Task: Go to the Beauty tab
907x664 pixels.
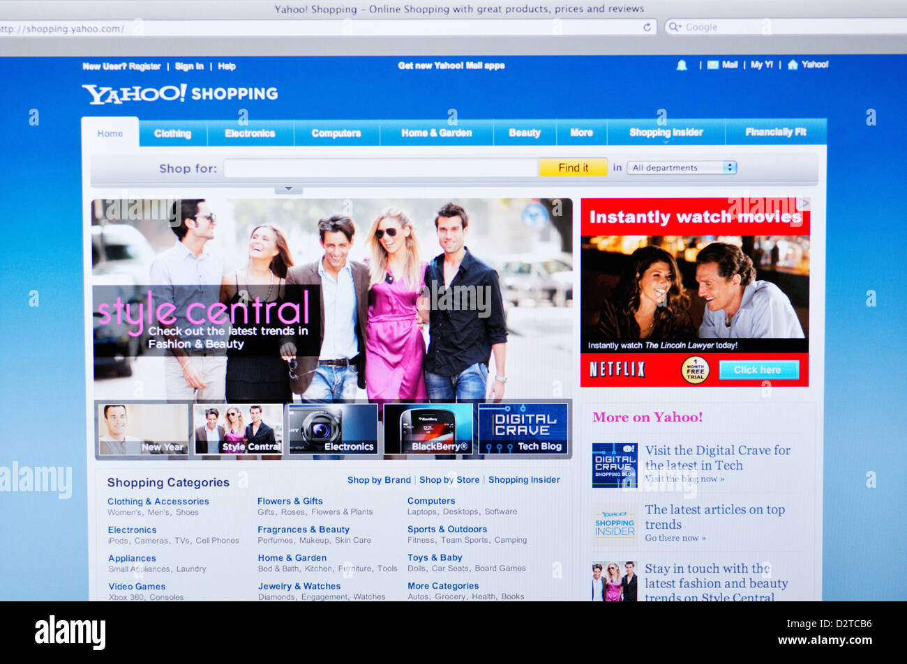Action: coord(525,132)
